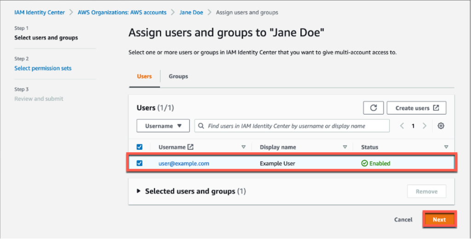Open AWS Organizations: AWS accounts breadcrumb
The width and height of the screenshot is (471, 239).
point(122,12)
